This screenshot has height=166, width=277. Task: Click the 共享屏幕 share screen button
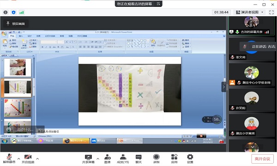click(88, 159)
